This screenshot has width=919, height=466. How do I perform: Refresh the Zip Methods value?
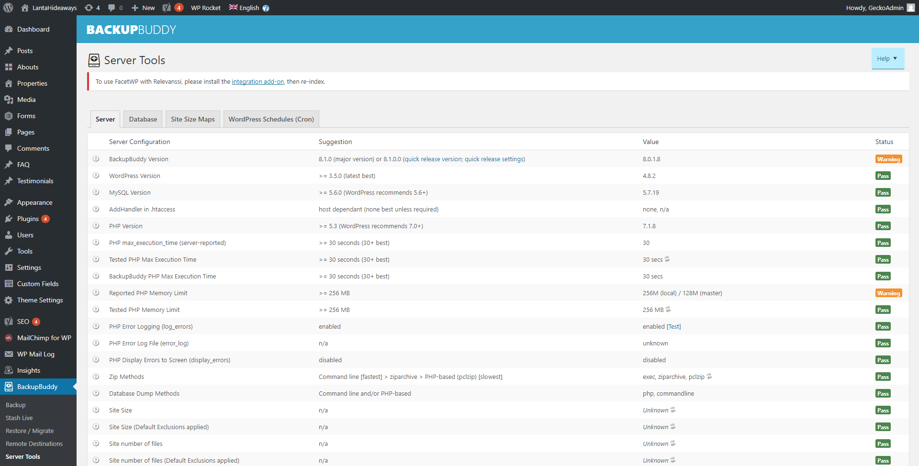709,377
